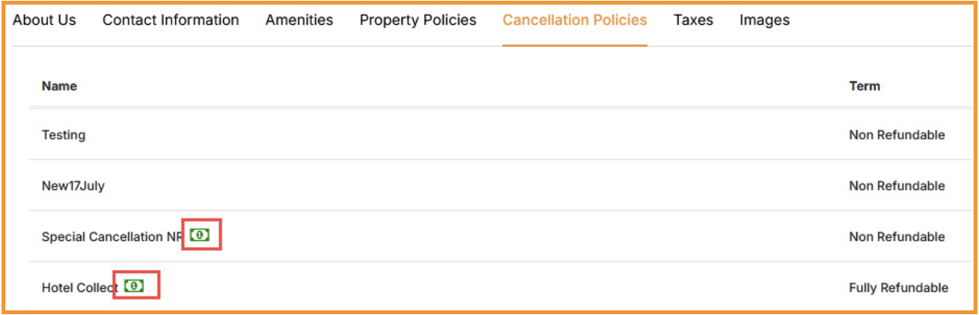
Task: Click the orange underline beneath Cancellation Policies
Action: [x=574, y=45]
